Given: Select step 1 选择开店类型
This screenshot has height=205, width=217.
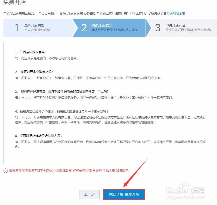Looking at the screenshot, I should coord(37,28).
